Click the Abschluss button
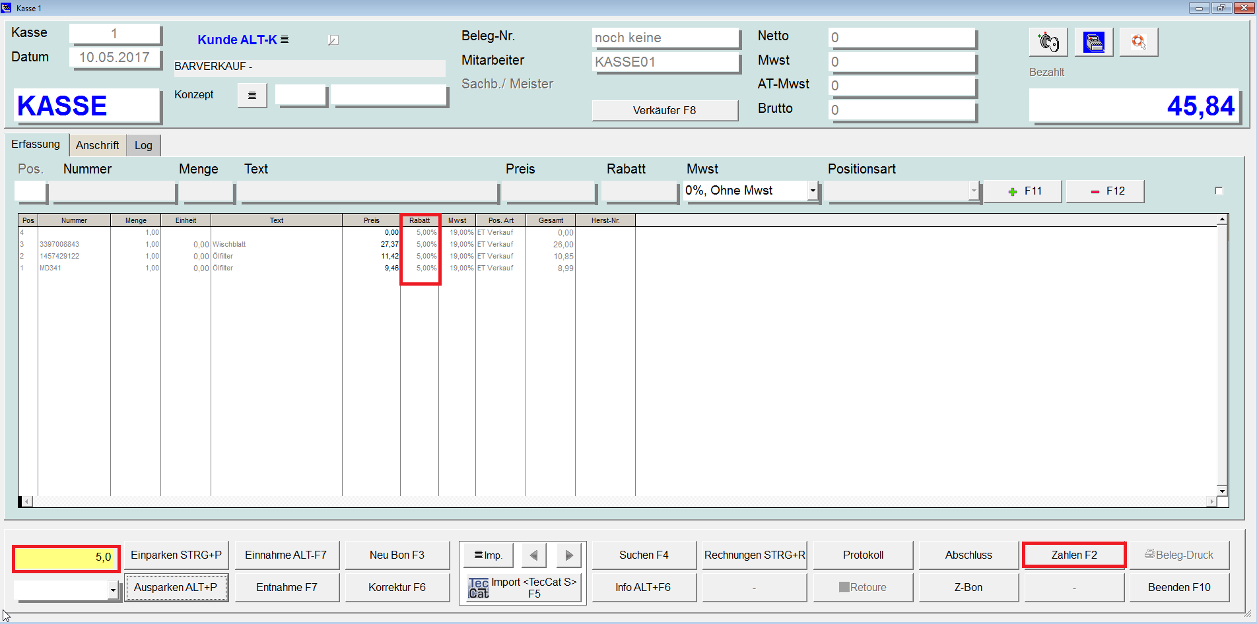This screenshot has width=1257, height=624. [x=968, y=555]
